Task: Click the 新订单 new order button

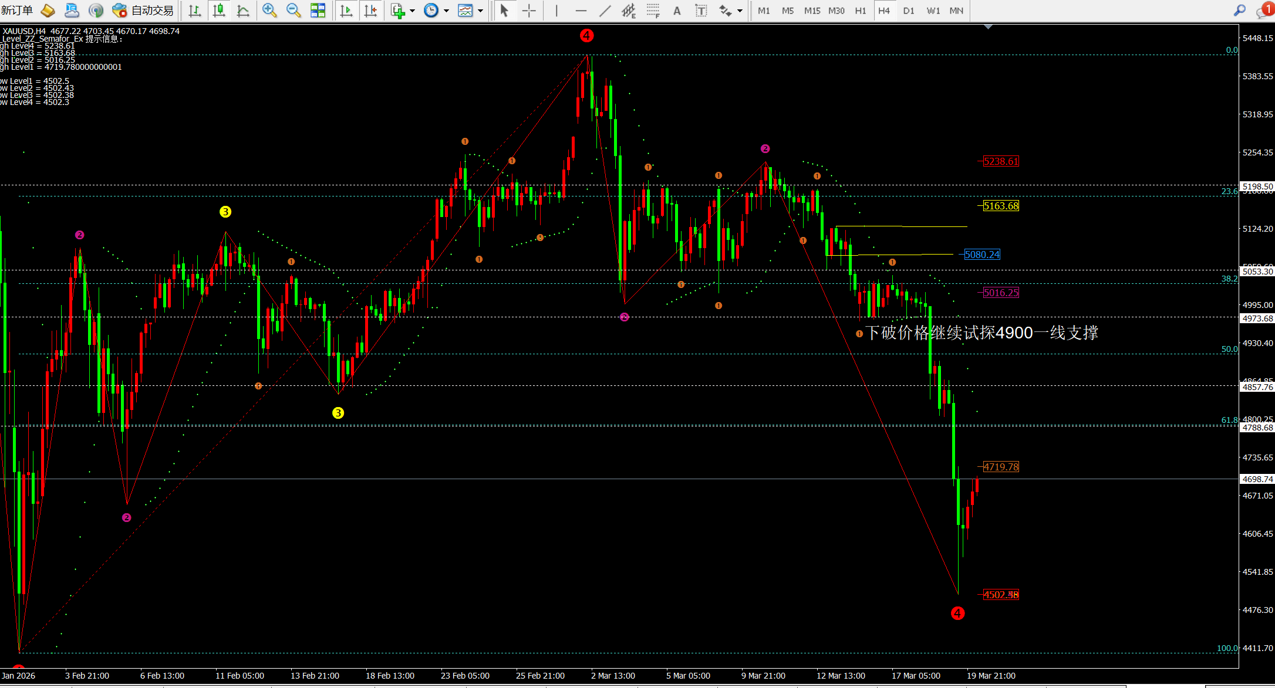Action: click(17, 11)
